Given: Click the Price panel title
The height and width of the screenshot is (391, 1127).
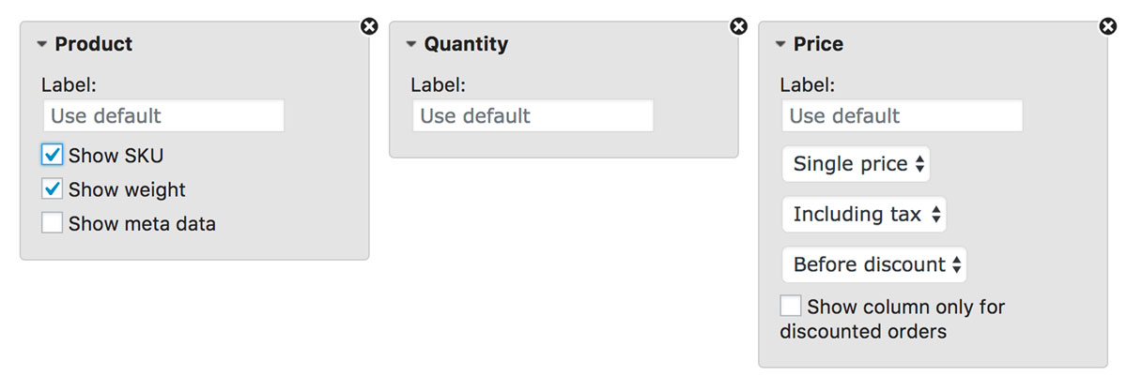Looking at the screenshot, I should (x=818, y=44).
